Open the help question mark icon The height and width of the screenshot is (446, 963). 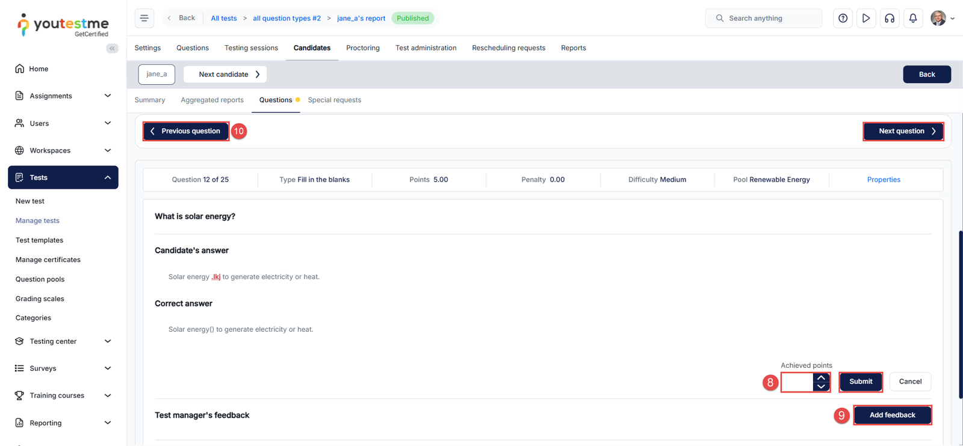pos(843,18)
